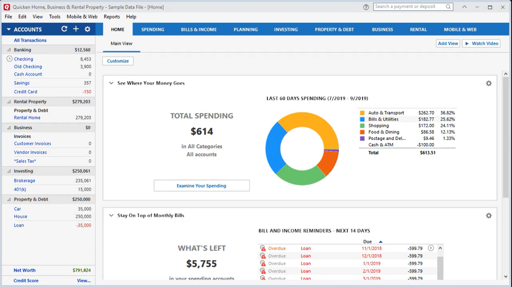Click the Net Worth link

click(25, 270)
